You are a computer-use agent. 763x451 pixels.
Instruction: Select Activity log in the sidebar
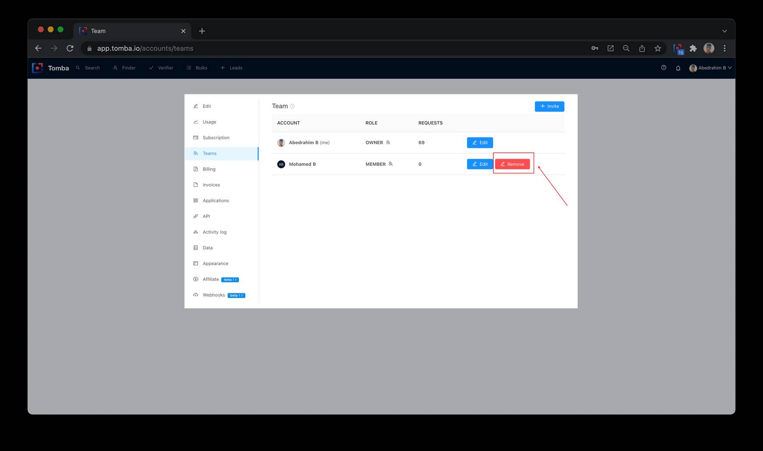[x=222, y=232]
